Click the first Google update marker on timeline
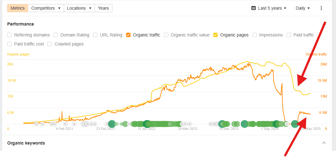The height and width of the screenshot is (157, 336). click(x=37, y=124)
